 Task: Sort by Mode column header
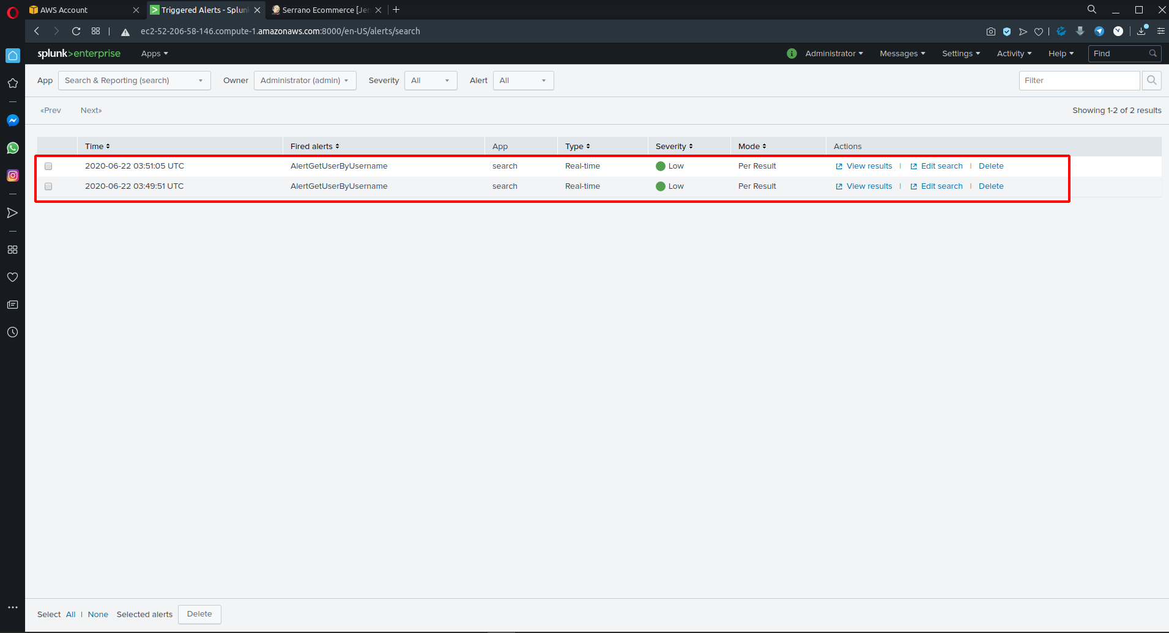[752, 147]
